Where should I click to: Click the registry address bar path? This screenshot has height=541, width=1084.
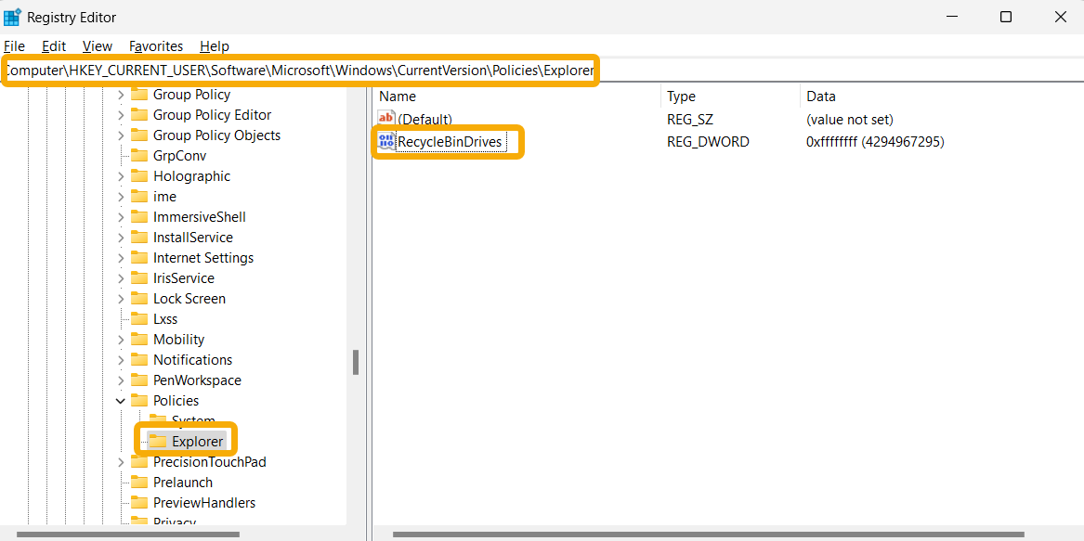point(299,70)
